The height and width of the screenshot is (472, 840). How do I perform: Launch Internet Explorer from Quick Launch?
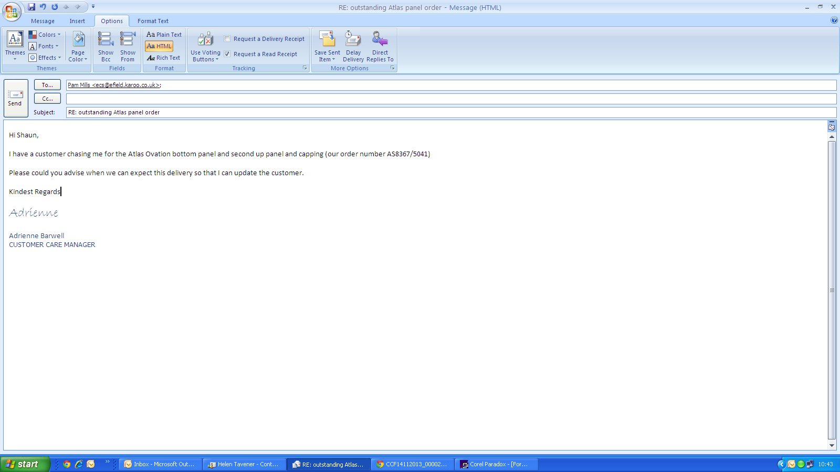[x=79, y=464]
